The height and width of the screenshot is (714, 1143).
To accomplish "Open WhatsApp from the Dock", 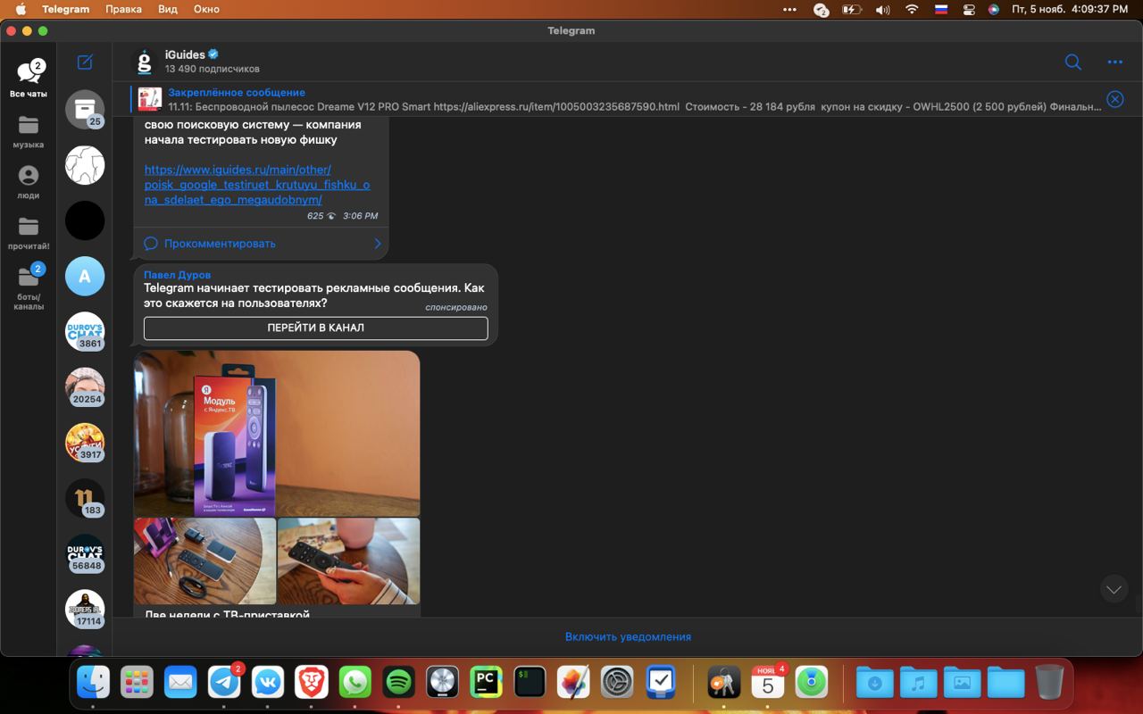I will point(355,683).
